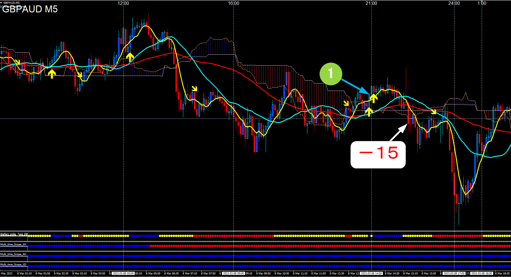The image size is (511, 277).
Task: Click the 8 Mar 05:50 time label
Action: pos(153,274)
